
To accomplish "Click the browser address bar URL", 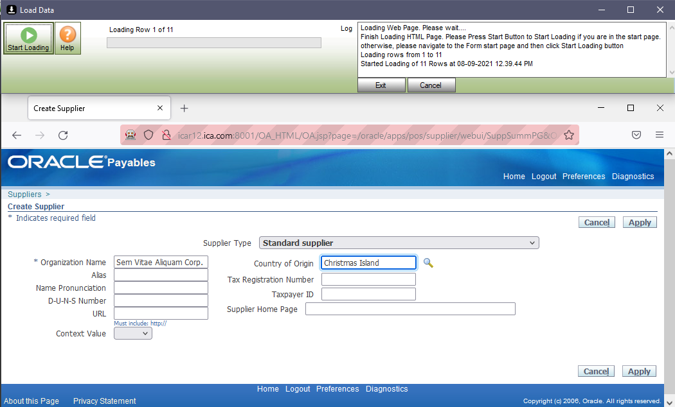I will coord(367,135).
